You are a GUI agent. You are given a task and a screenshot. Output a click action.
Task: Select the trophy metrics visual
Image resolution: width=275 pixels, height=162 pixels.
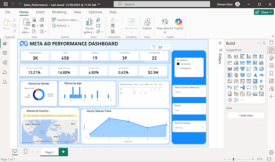[x=261, y=87]
